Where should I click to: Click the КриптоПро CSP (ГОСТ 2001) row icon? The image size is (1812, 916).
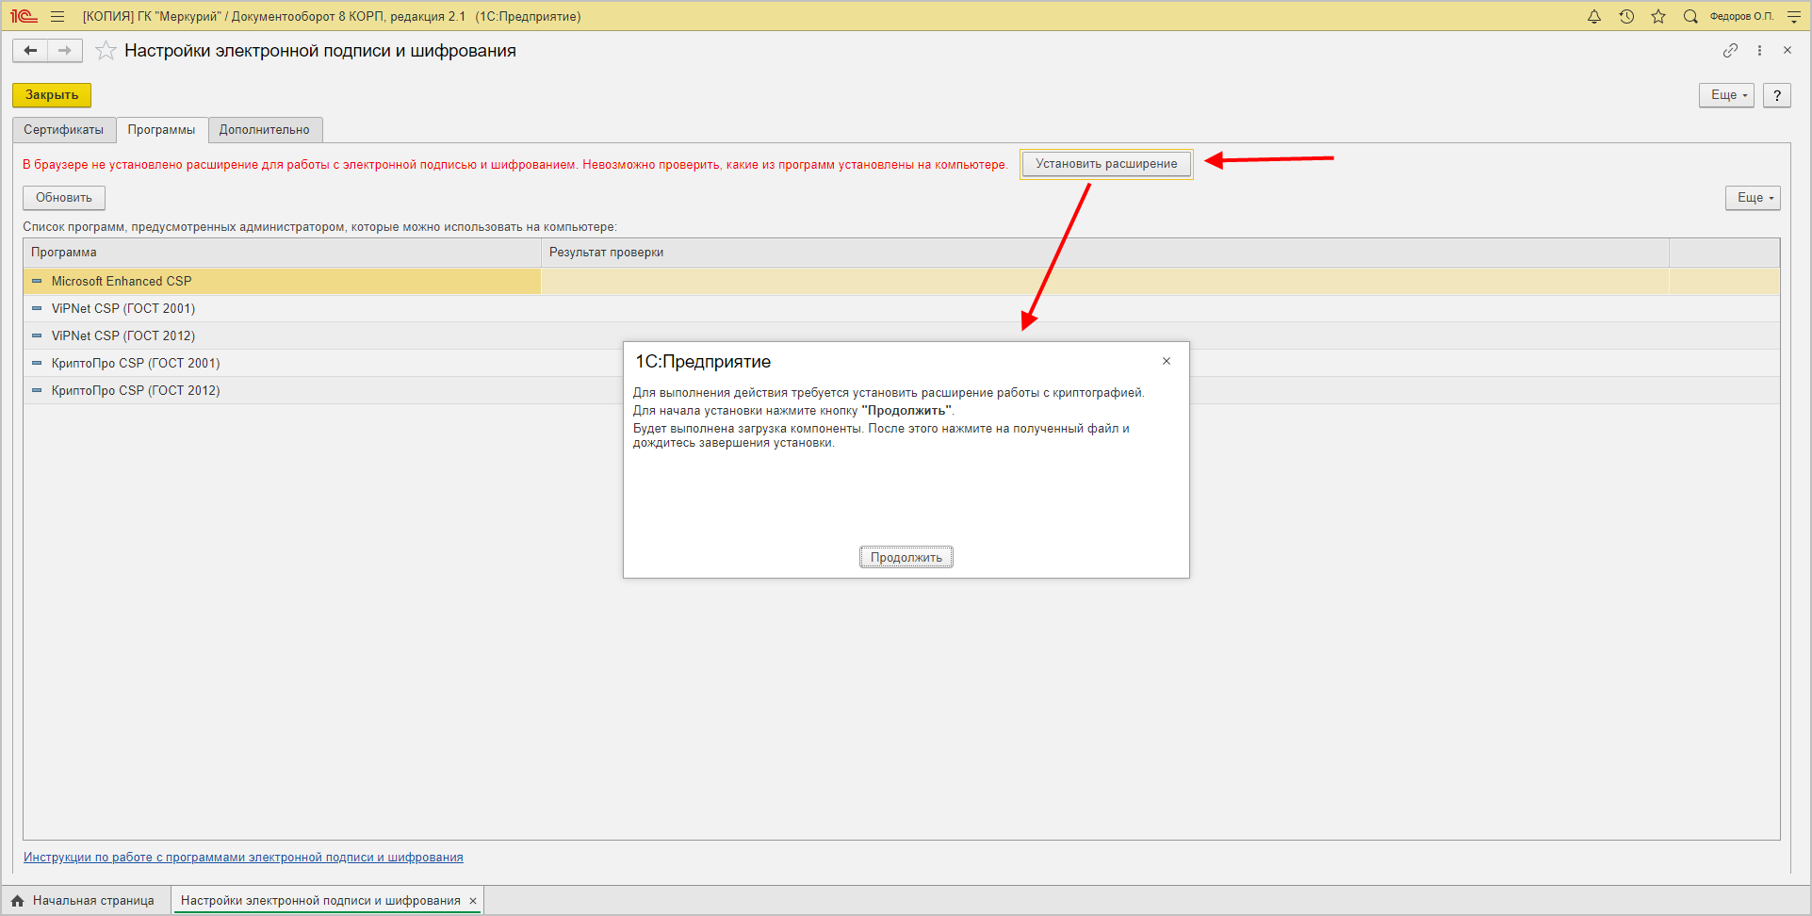tap(37, 363)
